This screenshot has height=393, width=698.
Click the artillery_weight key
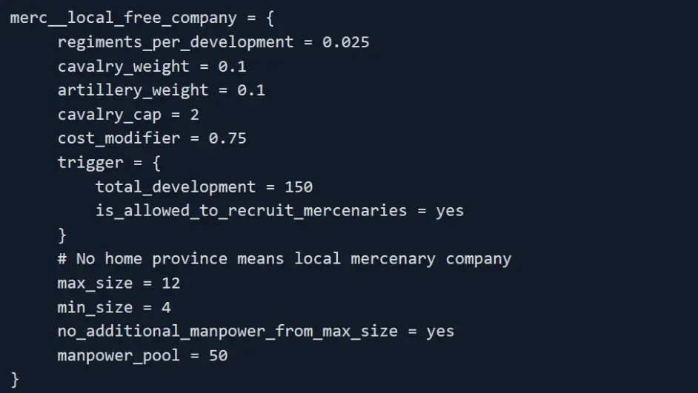pos(133,90)
